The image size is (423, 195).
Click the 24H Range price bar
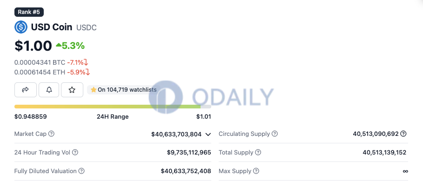(x=113, y=107)
